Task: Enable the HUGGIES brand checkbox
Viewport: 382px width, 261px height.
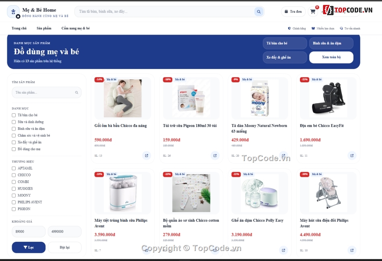Action: click(x=14, y=189)
